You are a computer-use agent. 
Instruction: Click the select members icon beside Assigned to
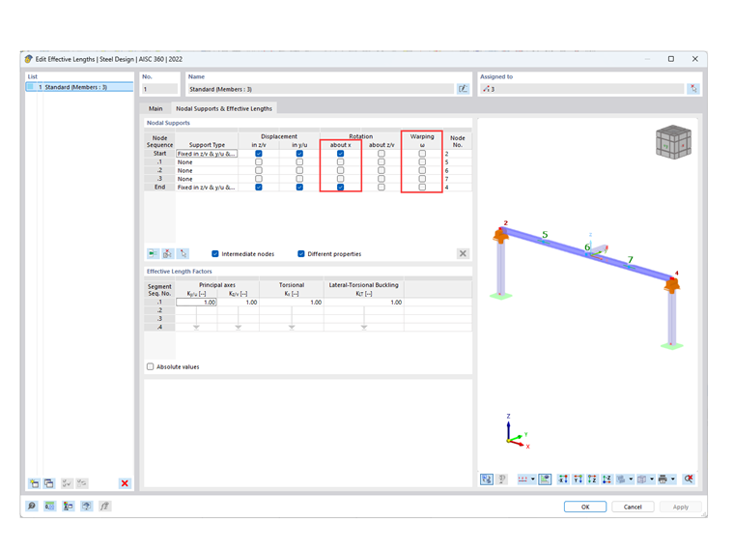(x=693, y=89)
